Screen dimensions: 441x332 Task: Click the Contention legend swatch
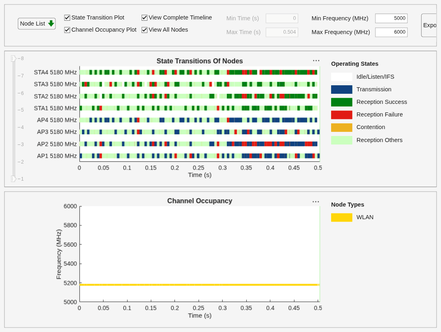(x=342, y=127)
